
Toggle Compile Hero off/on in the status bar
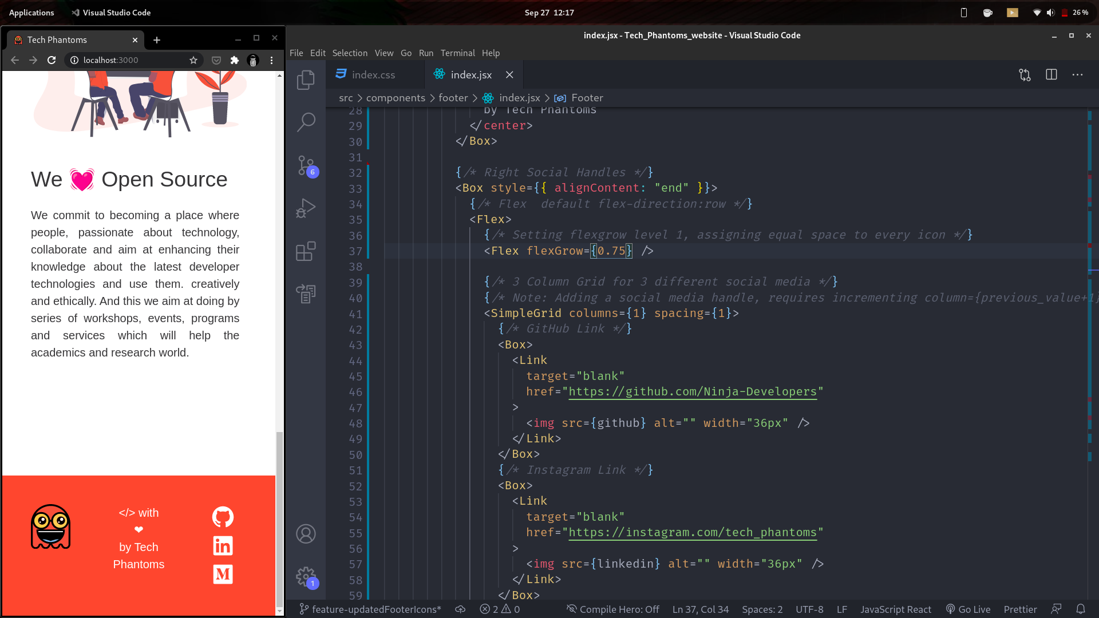[613, 609]
